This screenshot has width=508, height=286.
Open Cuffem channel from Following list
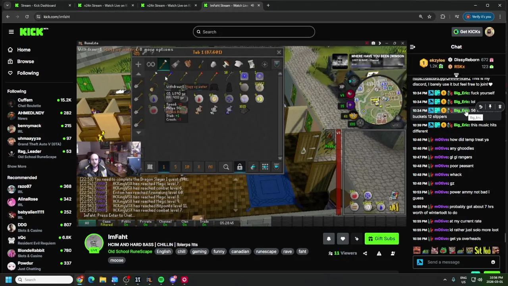39,103
